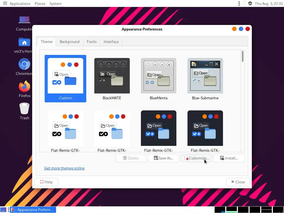Select the Blue-Submarine theme

point(205,78)
